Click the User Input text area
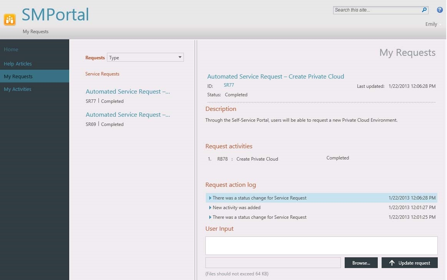 pos(321,246)
